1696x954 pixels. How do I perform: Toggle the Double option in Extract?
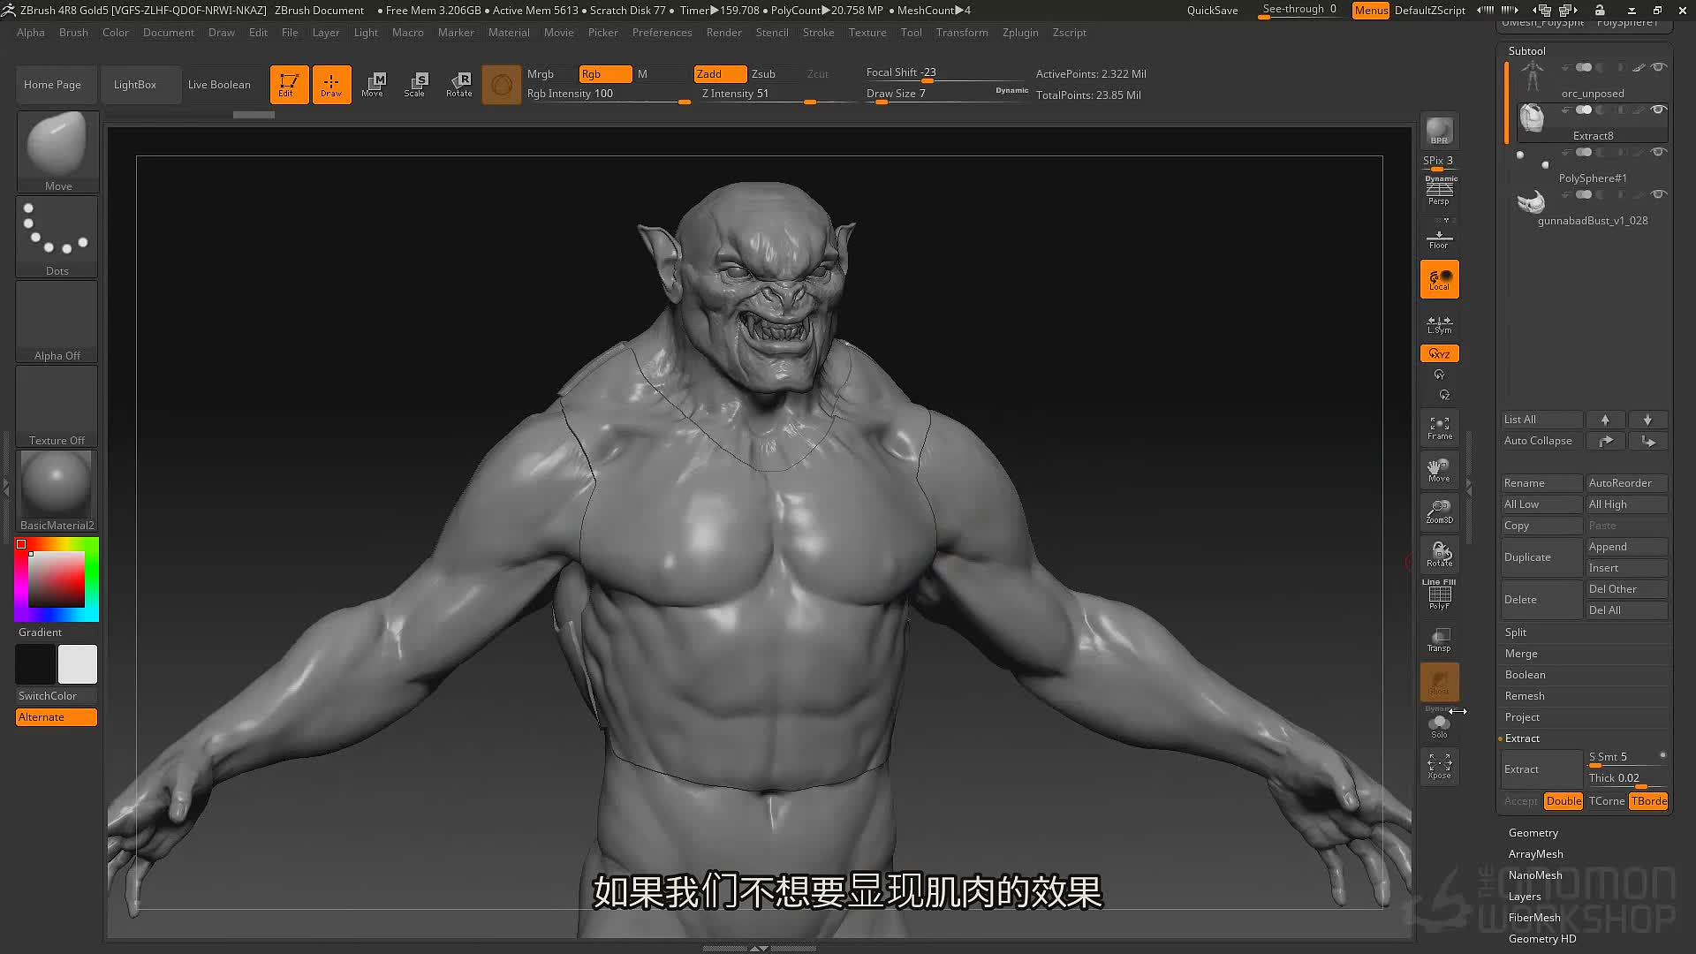click(x=1563, y=801)
